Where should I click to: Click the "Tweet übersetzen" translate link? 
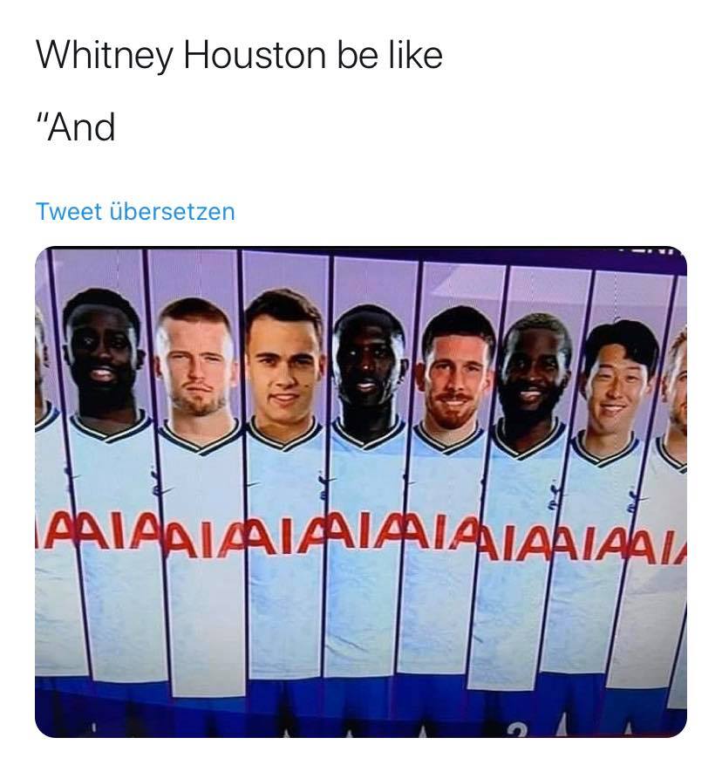pyautogui.click(x=135, y=212)
